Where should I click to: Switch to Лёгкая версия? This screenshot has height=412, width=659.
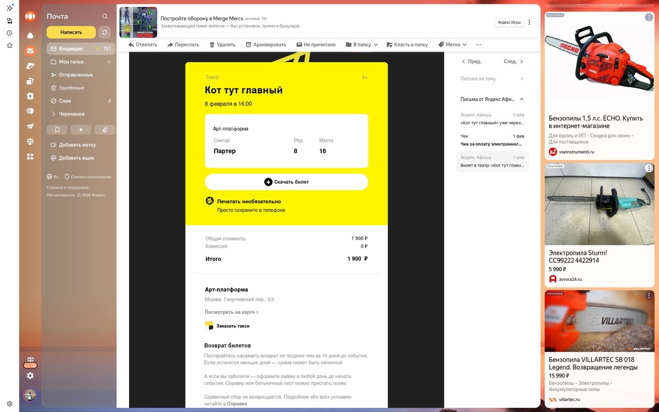pos(60,195)
